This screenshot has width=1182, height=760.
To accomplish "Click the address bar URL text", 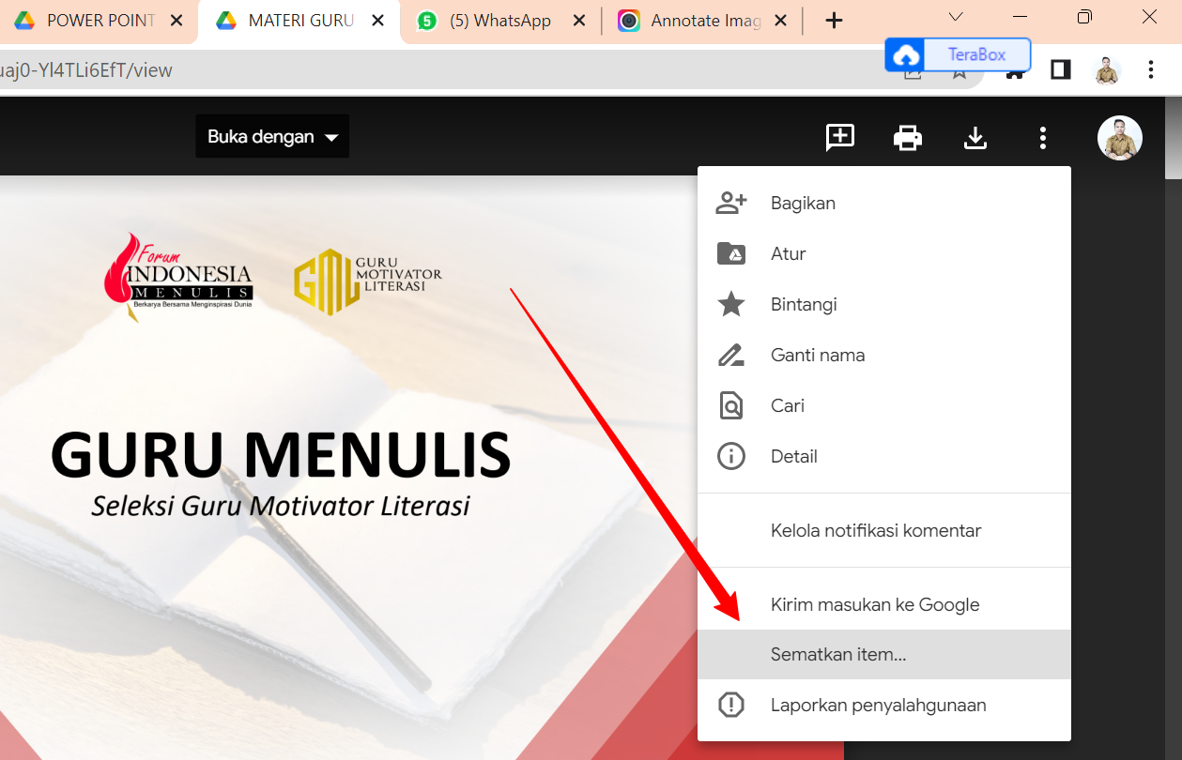I will tap(86, 70).
